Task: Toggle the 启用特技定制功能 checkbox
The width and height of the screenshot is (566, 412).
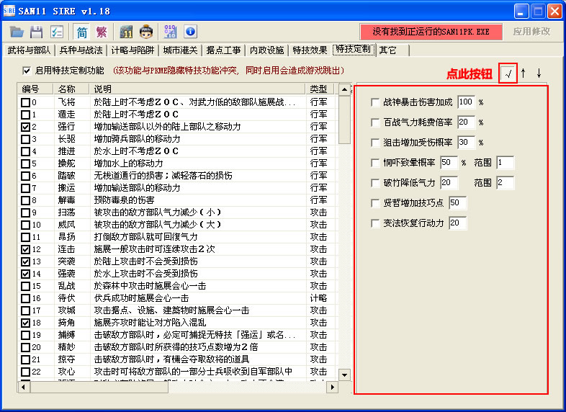Action: (27, 71)
